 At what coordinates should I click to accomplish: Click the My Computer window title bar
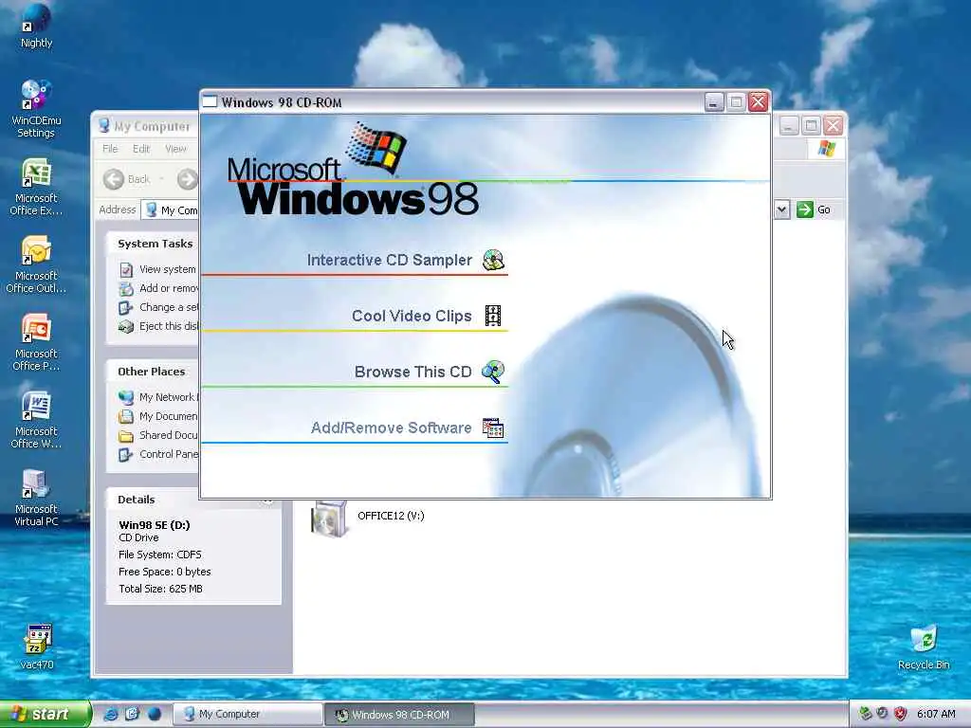147,126
